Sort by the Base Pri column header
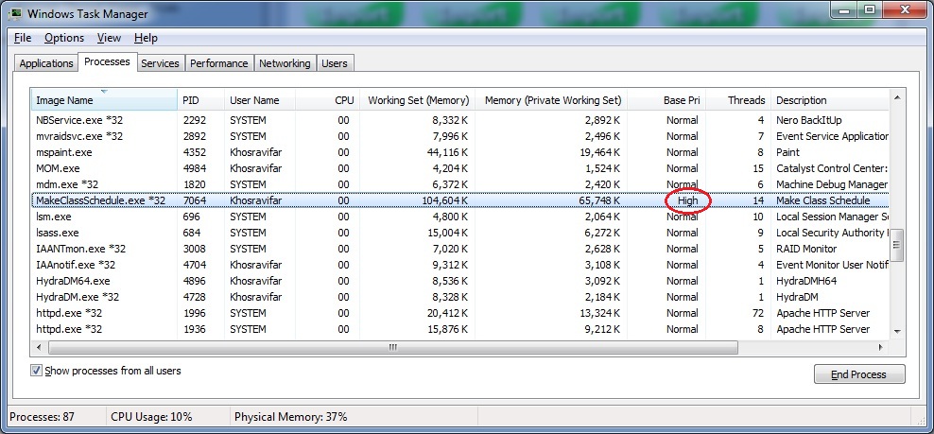This screenshot has width=934, height=434. [x=666, y=100]
